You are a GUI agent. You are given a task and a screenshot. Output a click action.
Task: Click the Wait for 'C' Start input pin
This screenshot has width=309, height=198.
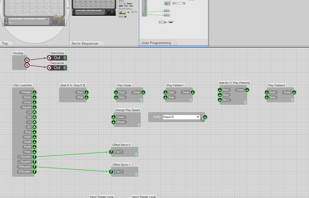point(220,90)
